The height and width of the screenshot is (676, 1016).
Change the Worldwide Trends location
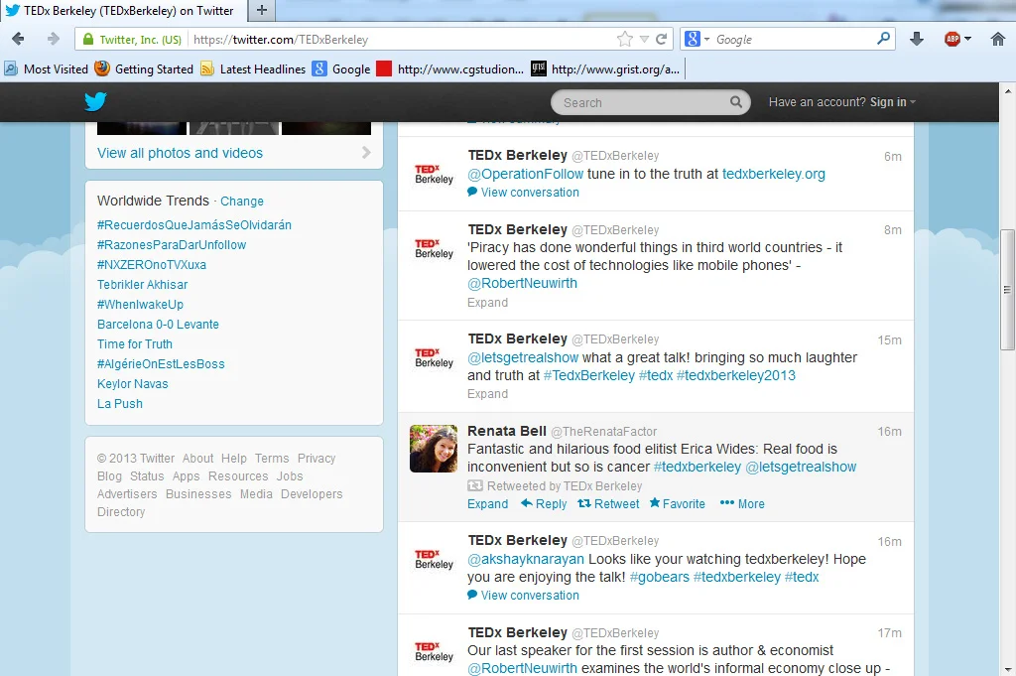pos(242,201)
